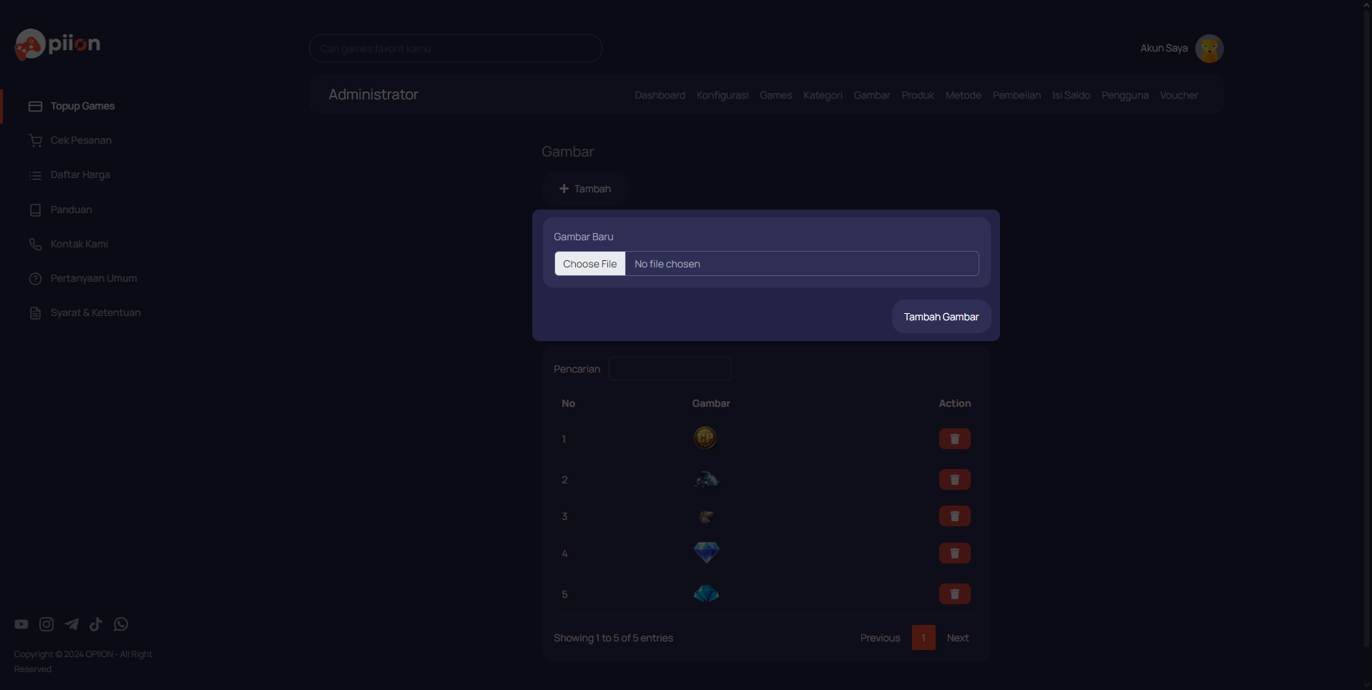This screenshot has height=690, width=1372.
Task: Click Next pagination button
Action: 957,638
